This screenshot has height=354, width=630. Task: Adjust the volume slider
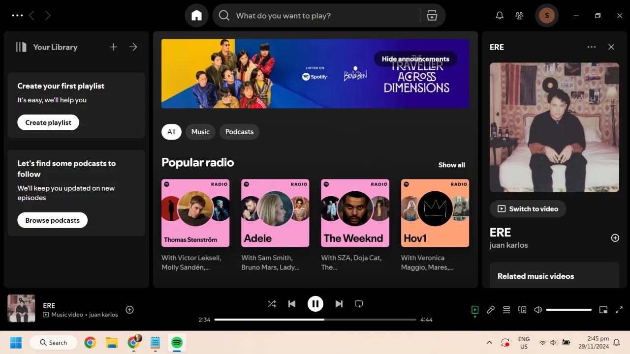(569, 310)
